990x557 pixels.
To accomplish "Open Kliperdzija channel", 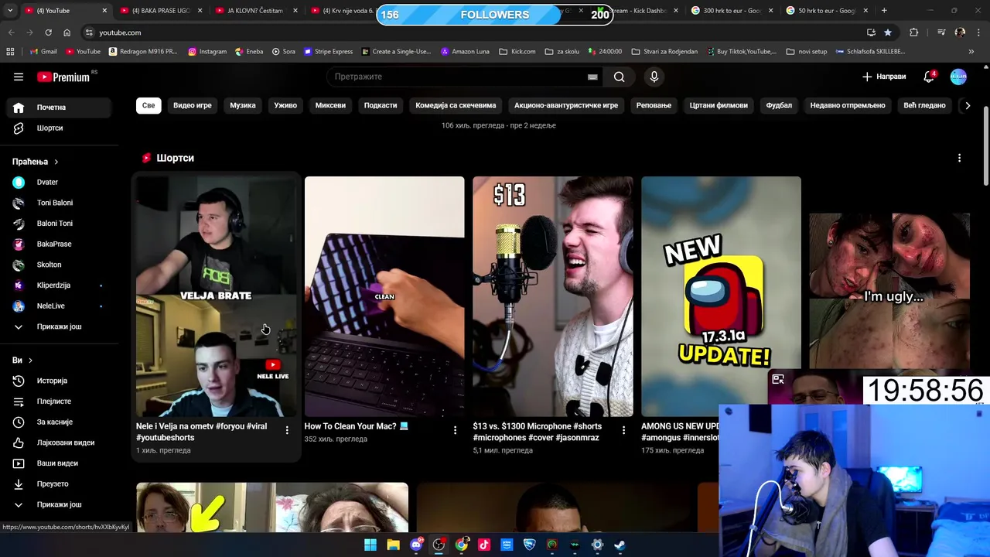I will pos(60,285).
